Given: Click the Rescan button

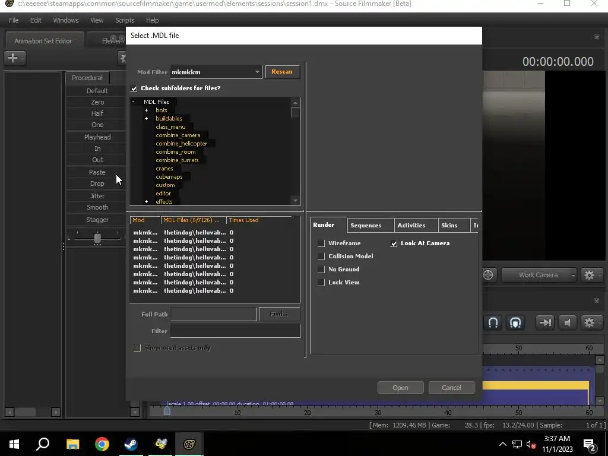Looking at the screenshot, I should [x=282, y=72].
